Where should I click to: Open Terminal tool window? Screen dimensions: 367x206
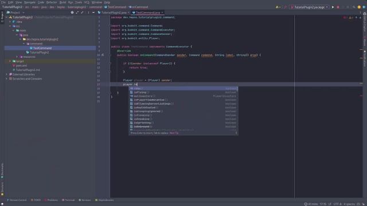click(68, 200)
